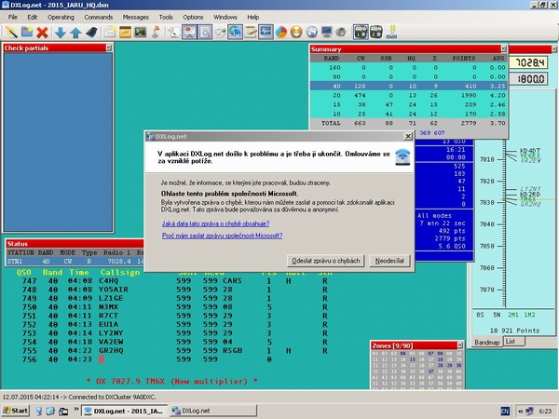
Task: Close the Zones panel
Action: (x=460, y=345)
